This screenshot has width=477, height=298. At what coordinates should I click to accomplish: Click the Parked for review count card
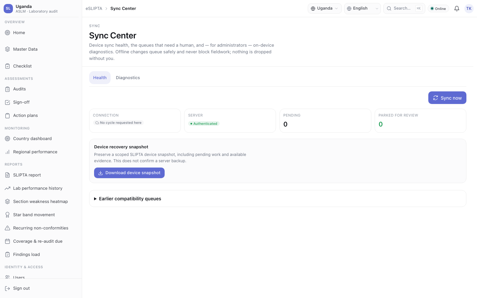click(x=420, y=121)
